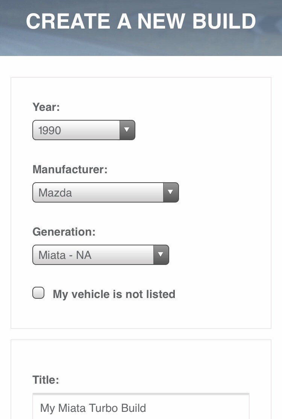
Task: Check the 'My vehicle is not listed' checkbox
Action: click(38, 293)
